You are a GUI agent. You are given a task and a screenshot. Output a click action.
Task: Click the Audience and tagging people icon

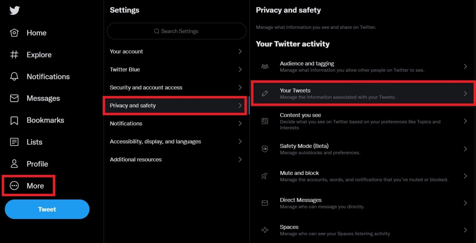265,66
